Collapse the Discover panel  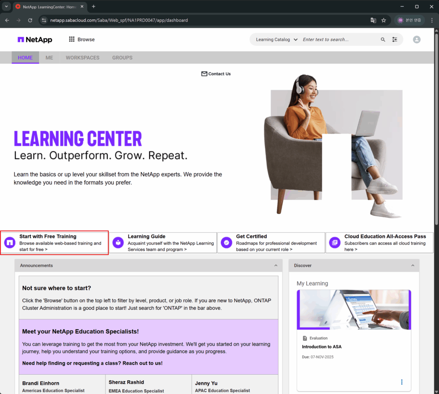click(x=412, y=266)
